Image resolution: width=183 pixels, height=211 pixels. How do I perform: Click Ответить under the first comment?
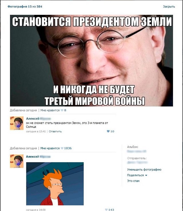55,131
